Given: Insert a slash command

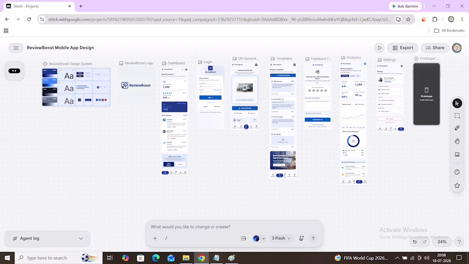Looking at the screenshot, I should pyautogui.click(x=166, y=238).
